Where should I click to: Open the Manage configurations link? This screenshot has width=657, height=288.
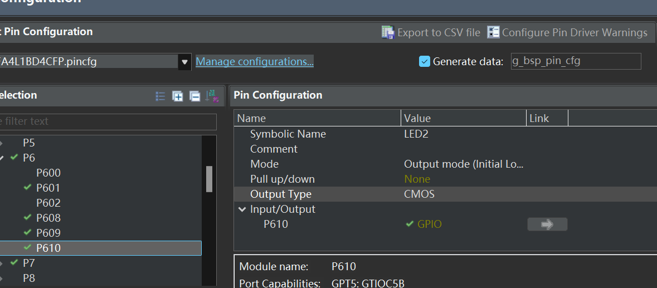pos(254,61)
